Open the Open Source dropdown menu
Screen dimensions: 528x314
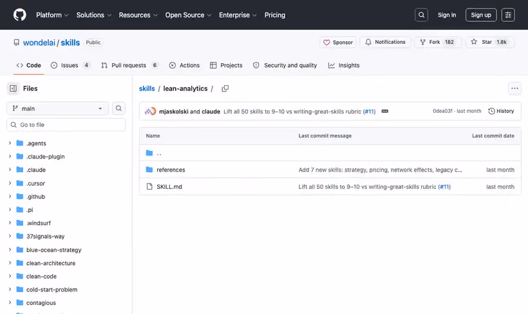pyautogui.click(x=188, y=15)
